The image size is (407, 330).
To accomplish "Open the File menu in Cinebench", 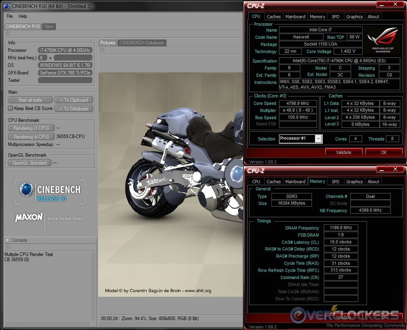I will click(9, 16).
